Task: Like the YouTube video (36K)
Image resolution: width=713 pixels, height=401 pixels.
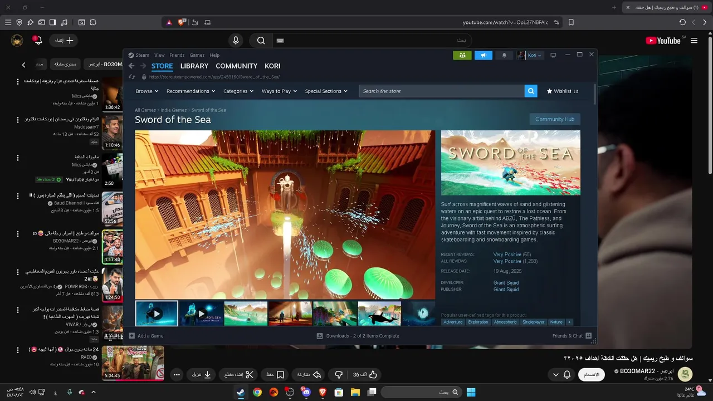Action: click(x=365, y=375)
